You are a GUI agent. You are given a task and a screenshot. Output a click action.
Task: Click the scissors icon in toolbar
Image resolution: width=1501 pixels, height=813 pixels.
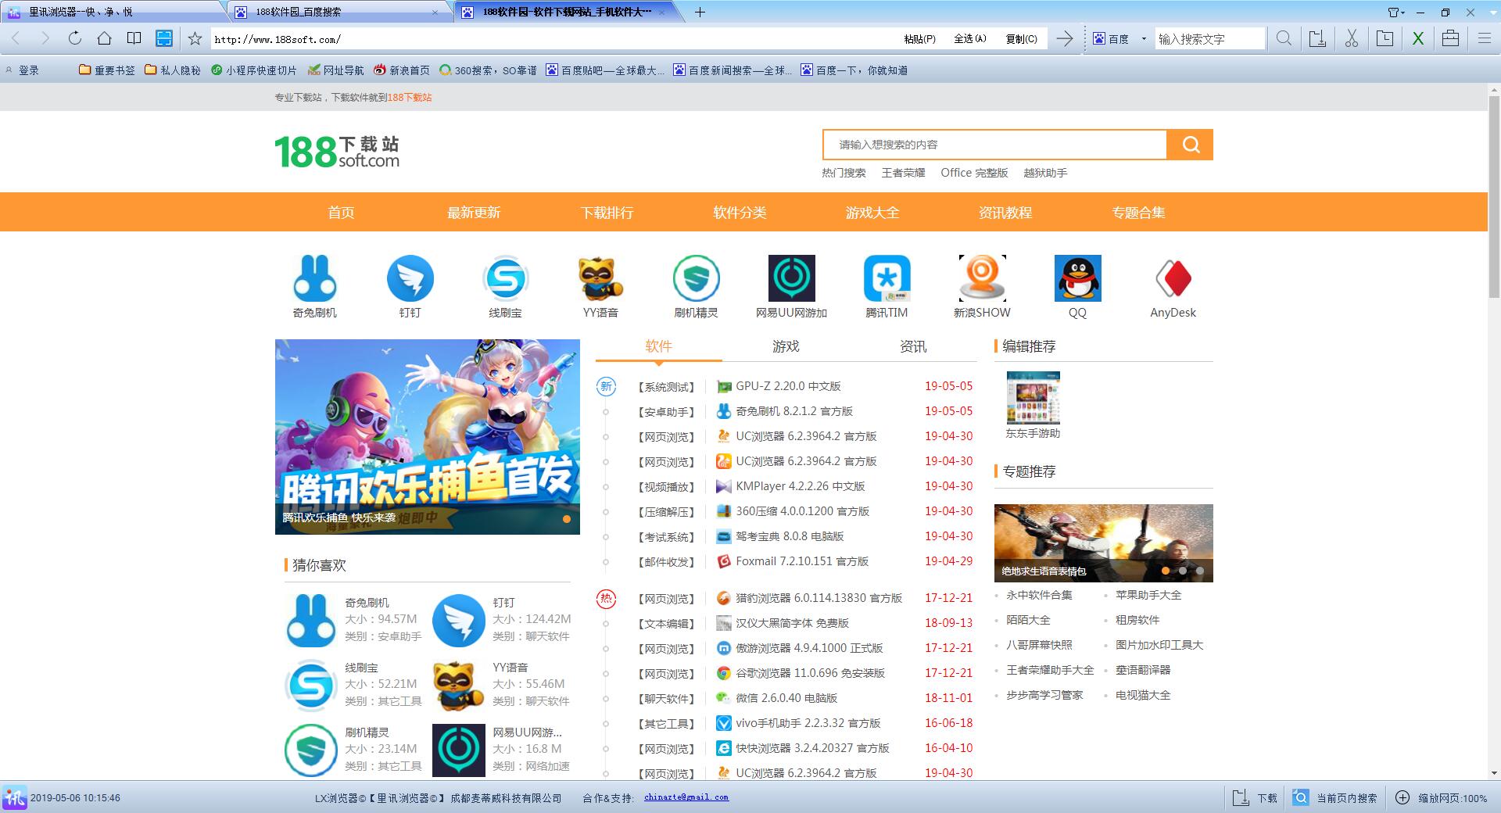pyautogui.click(x=1352, y=38)
